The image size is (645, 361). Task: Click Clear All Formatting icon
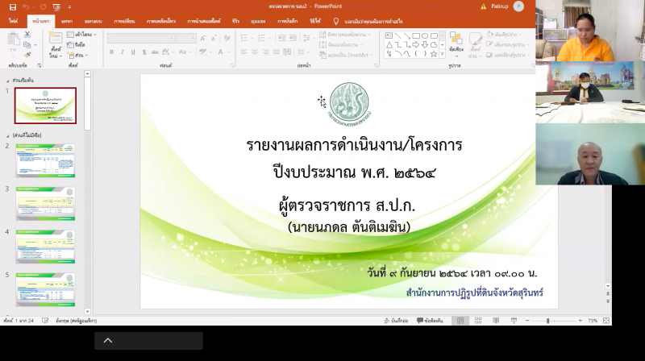point(227,38)
